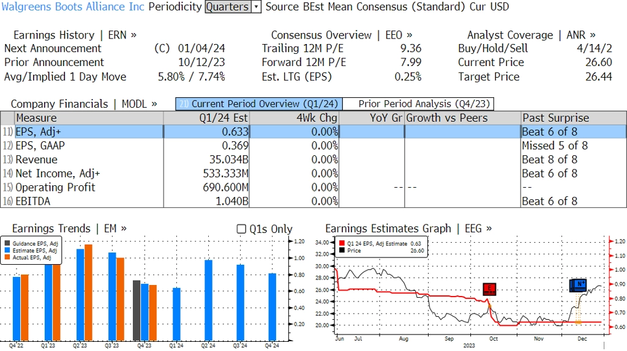Click the red earnings event marker icon

click(x=489, y=289)
